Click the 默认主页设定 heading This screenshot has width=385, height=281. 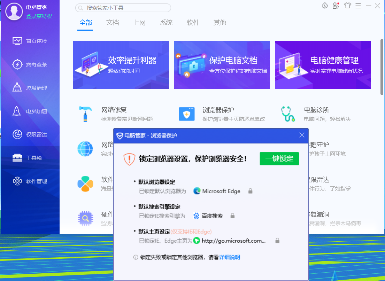pos(154,232)
